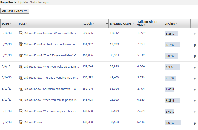Click the promote megaphone icon for the 8/16/13 post
198x130 pixels.
[195, 34]
